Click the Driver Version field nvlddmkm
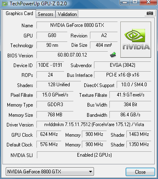The width and height of the screenshot is (158, 179). tap(94, 124)
